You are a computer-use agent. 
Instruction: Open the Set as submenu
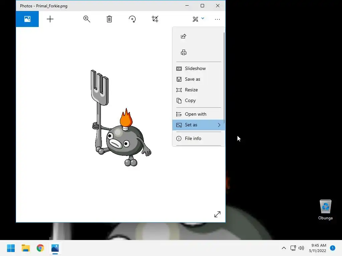coord(198,125)
